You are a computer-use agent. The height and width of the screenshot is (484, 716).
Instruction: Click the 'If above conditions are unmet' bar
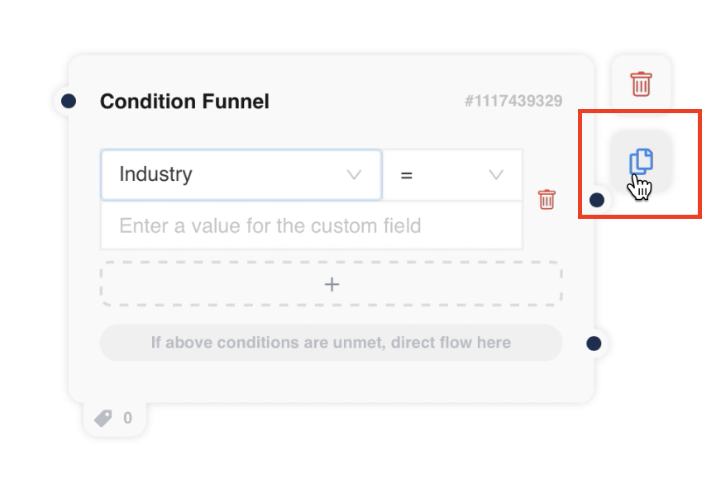331,343
